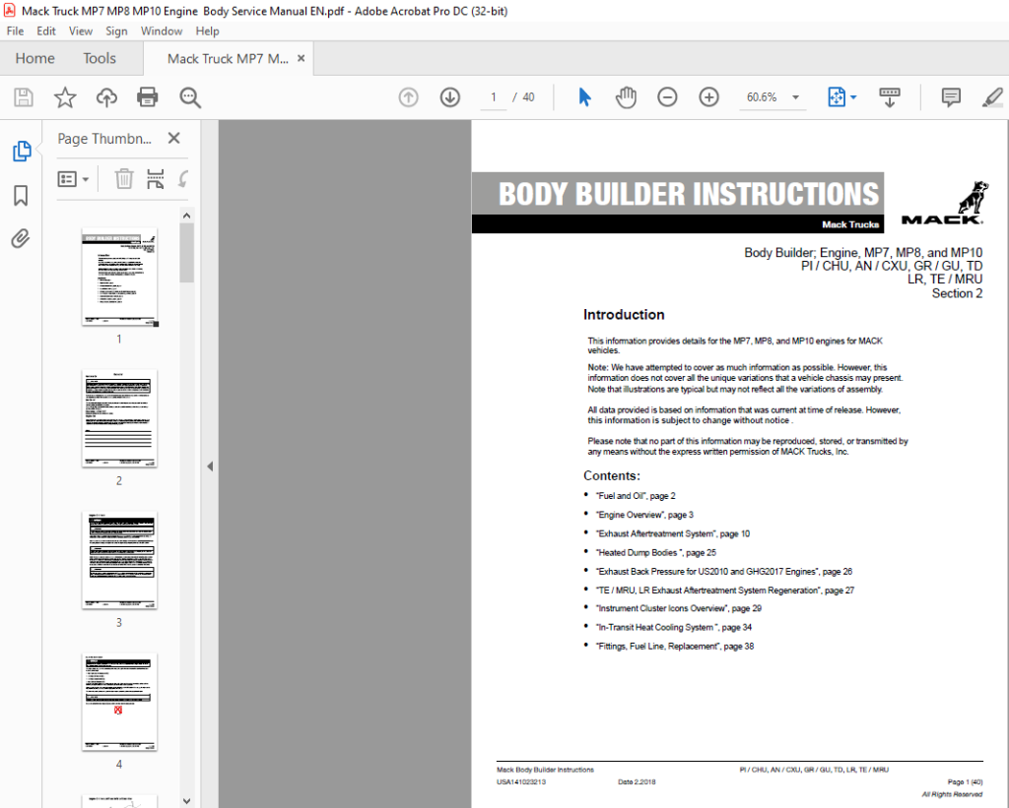Image resolution: width=1009 pixels, height=808 pixels.
Task: Open the Page Thumbnails sidebar icon
Action: click(22, 151)
